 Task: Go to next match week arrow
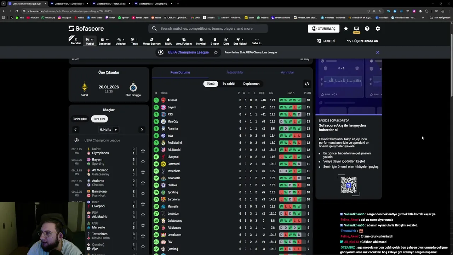coord(142,130)
